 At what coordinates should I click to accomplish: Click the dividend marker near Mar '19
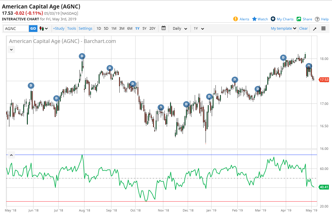pyautogui.click(x=258, y=89)
